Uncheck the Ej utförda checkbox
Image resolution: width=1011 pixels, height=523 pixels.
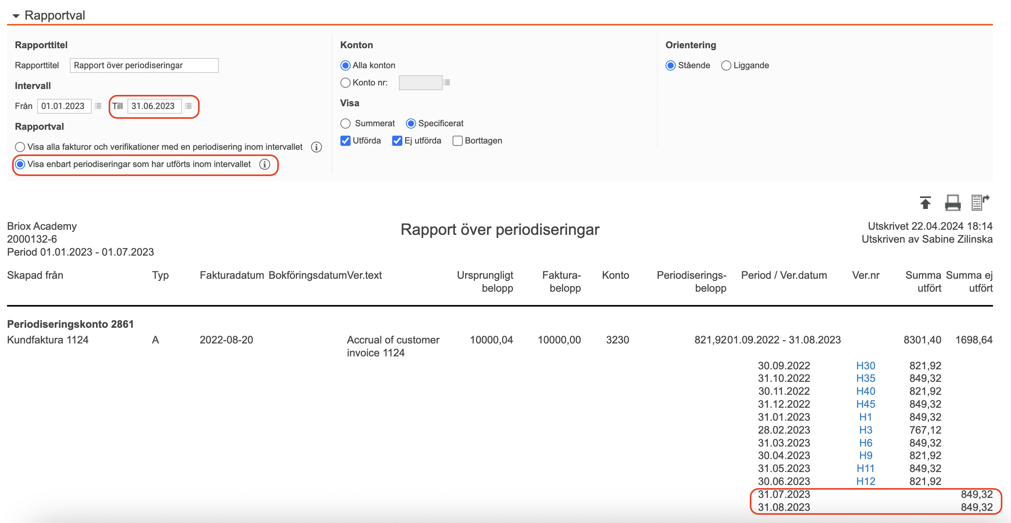point(397,140)
